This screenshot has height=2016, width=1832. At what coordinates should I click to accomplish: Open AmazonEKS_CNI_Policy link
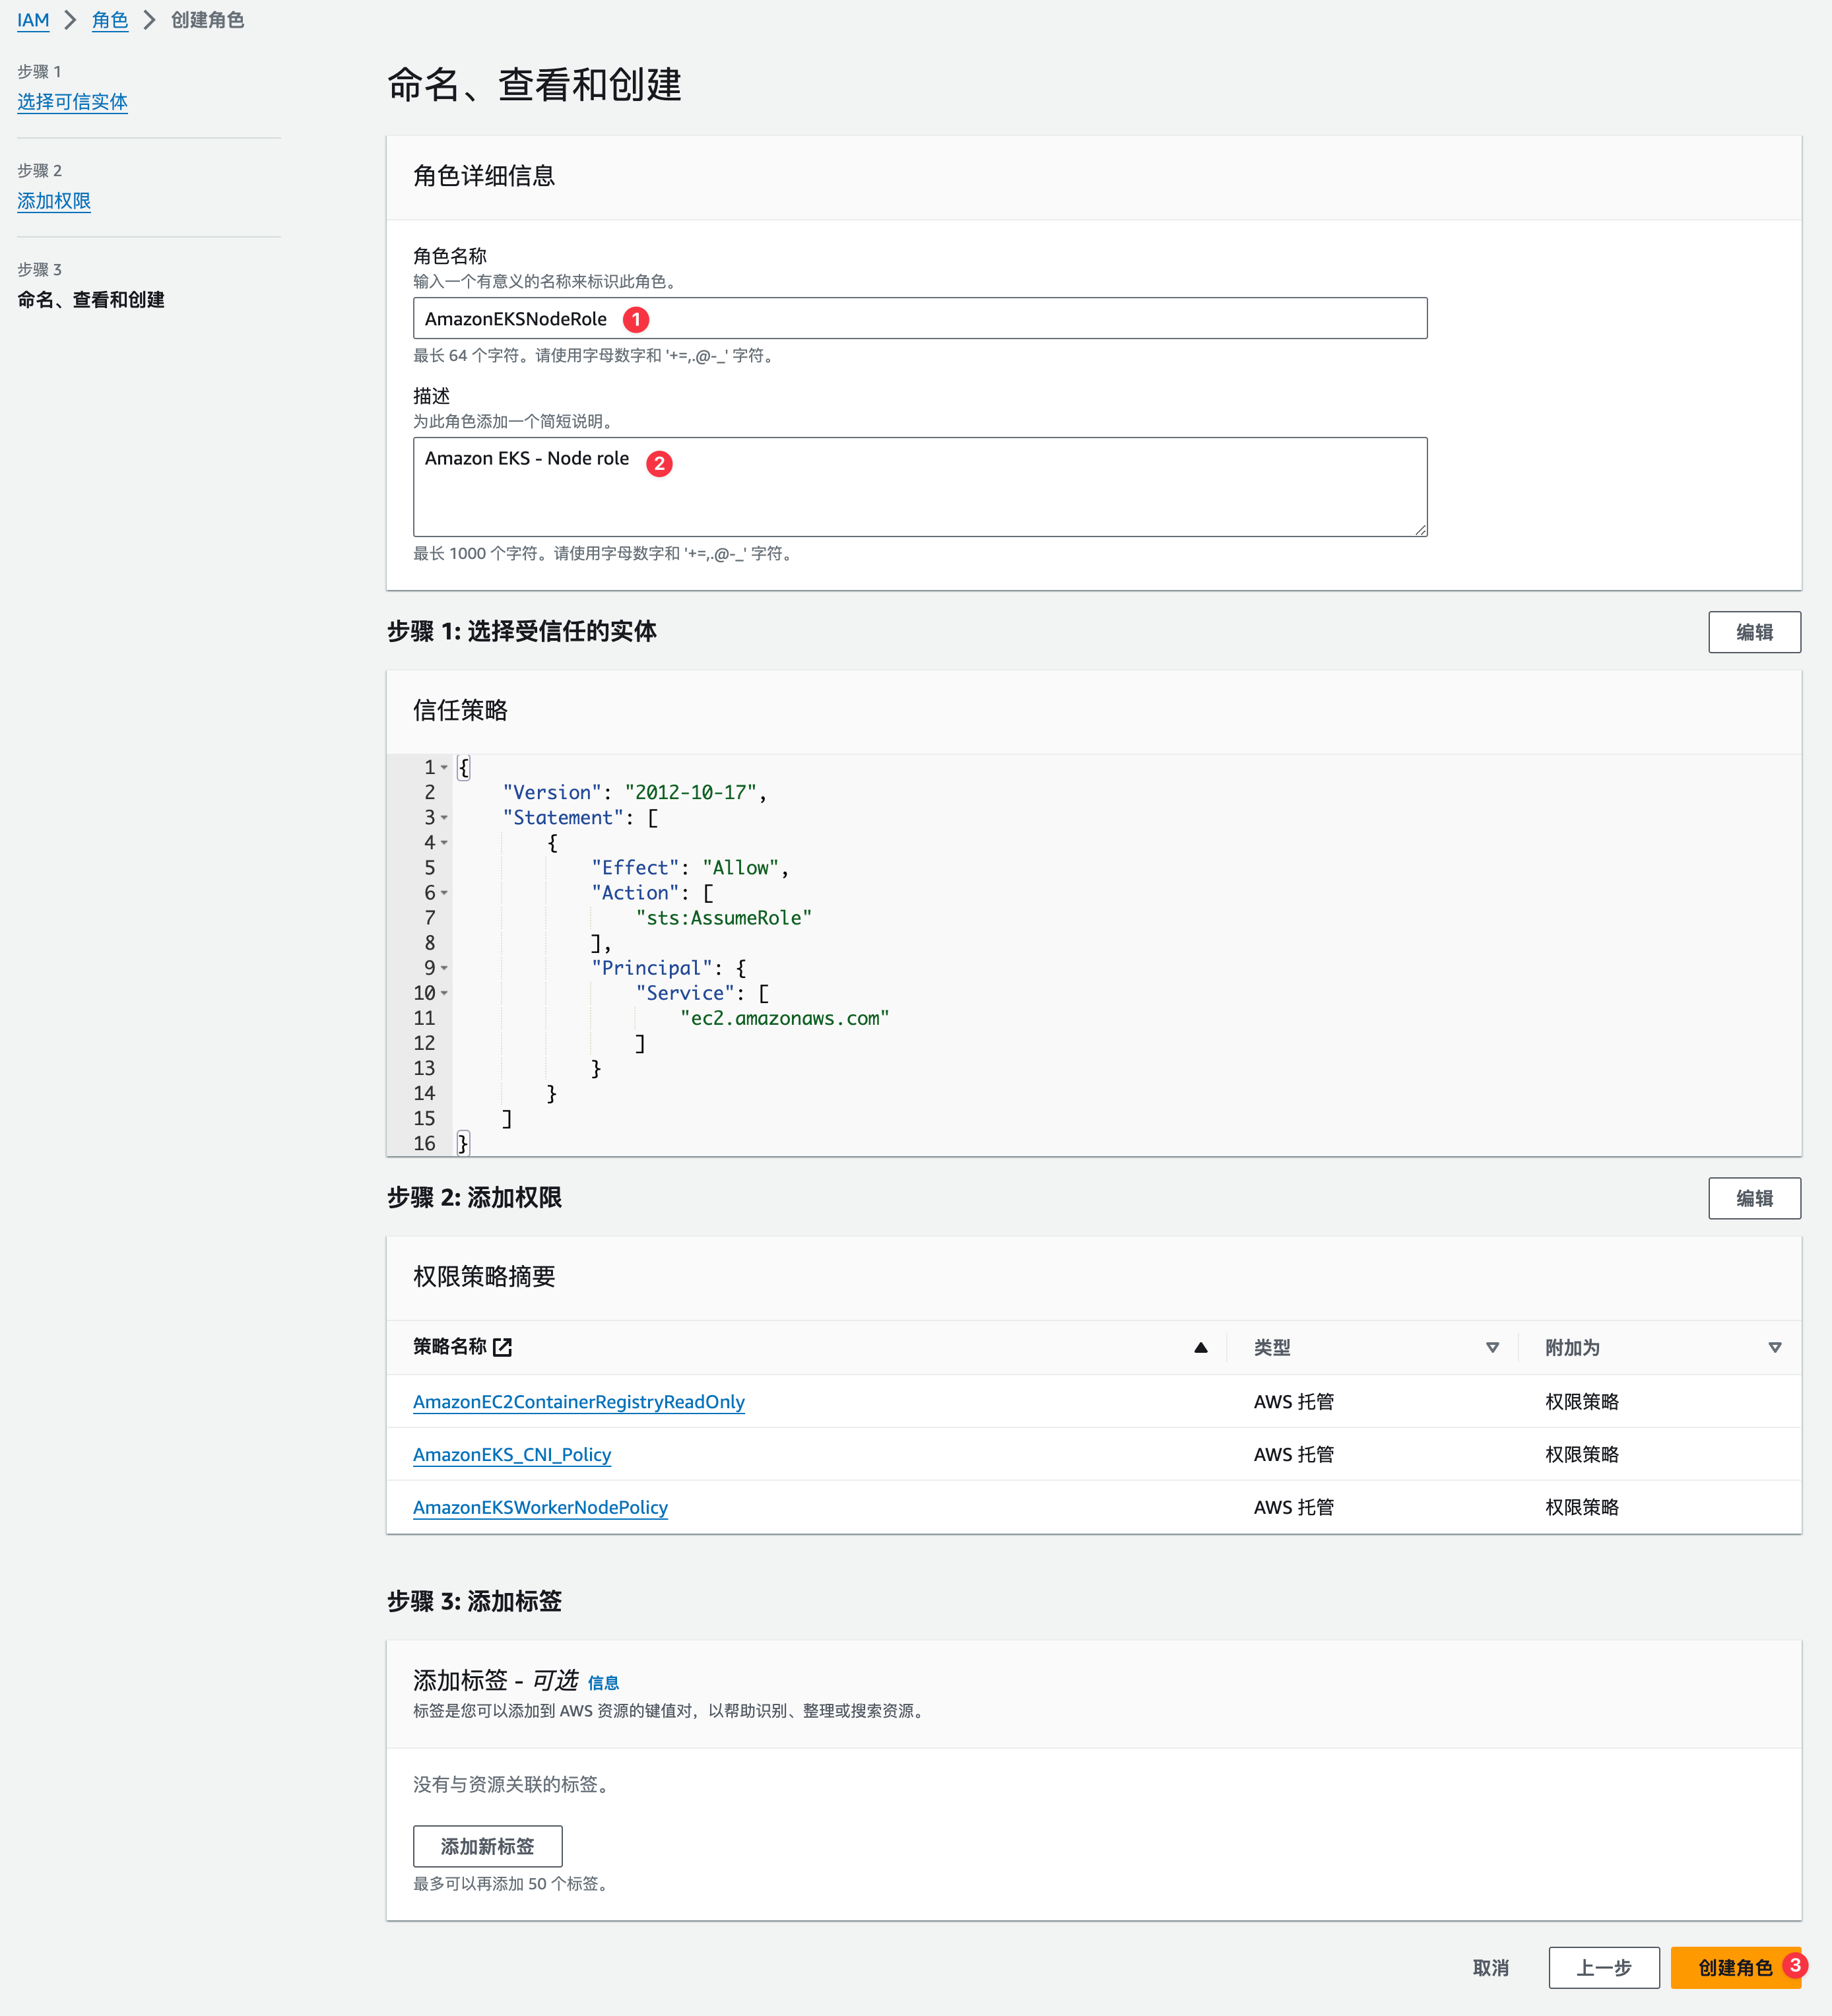tap(512, 1455)
